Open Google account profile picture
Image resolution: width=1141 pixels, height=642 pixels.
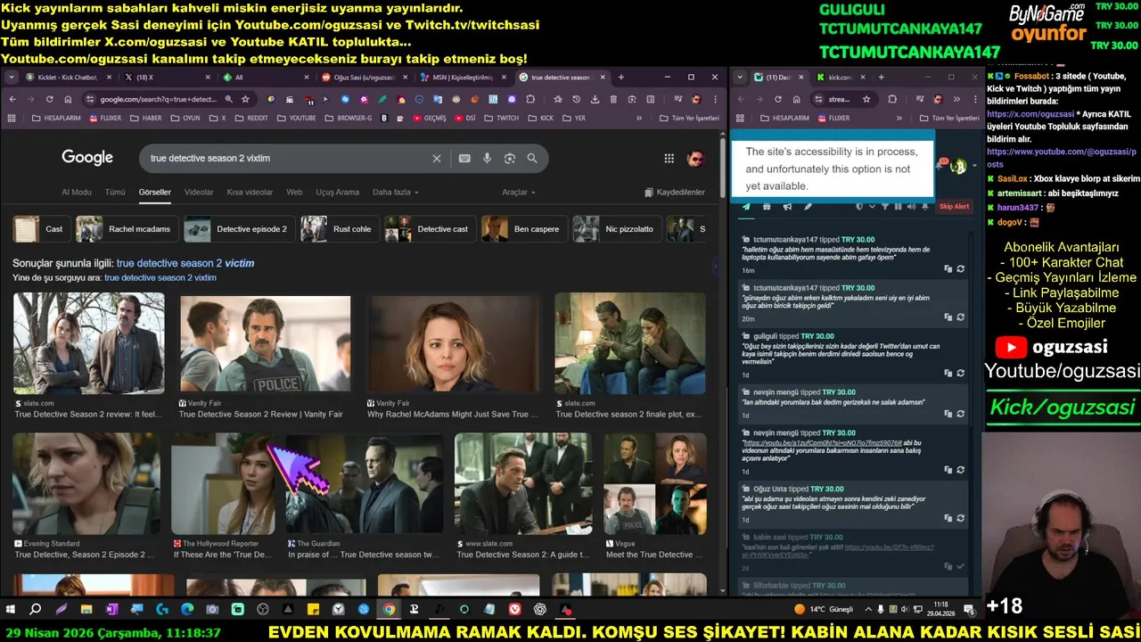pyautogui.click(x=695, y=158)
